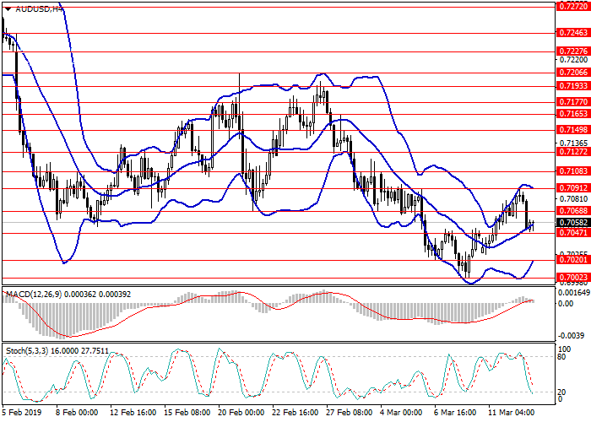Click the 0.72066 resistance level label

pyautogui.click(x=572, y=73)
